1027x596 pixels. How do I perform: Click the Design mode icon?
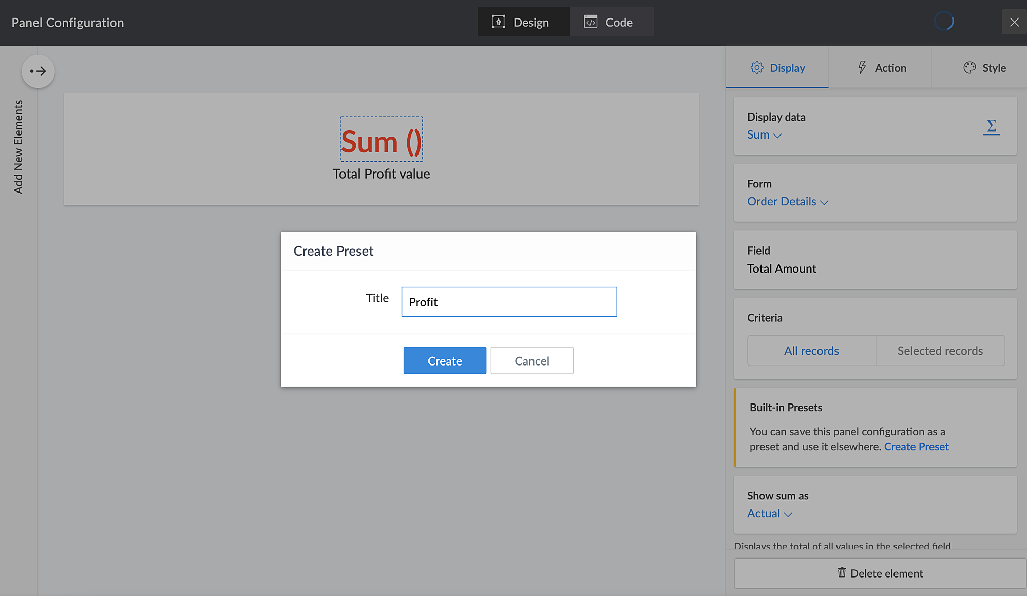pos(498,22)
